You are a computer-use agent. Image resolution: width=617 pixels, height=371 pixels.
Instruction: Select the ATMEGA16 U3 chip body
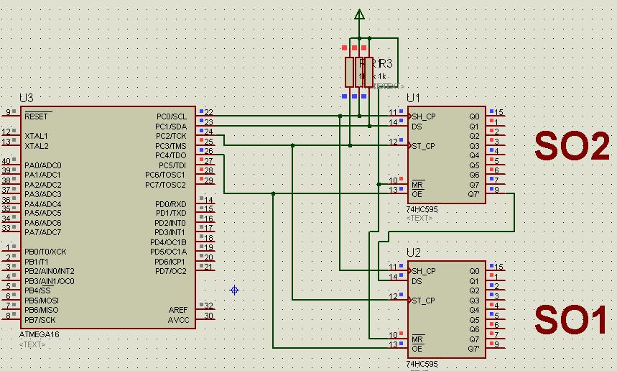coord(108,217)
